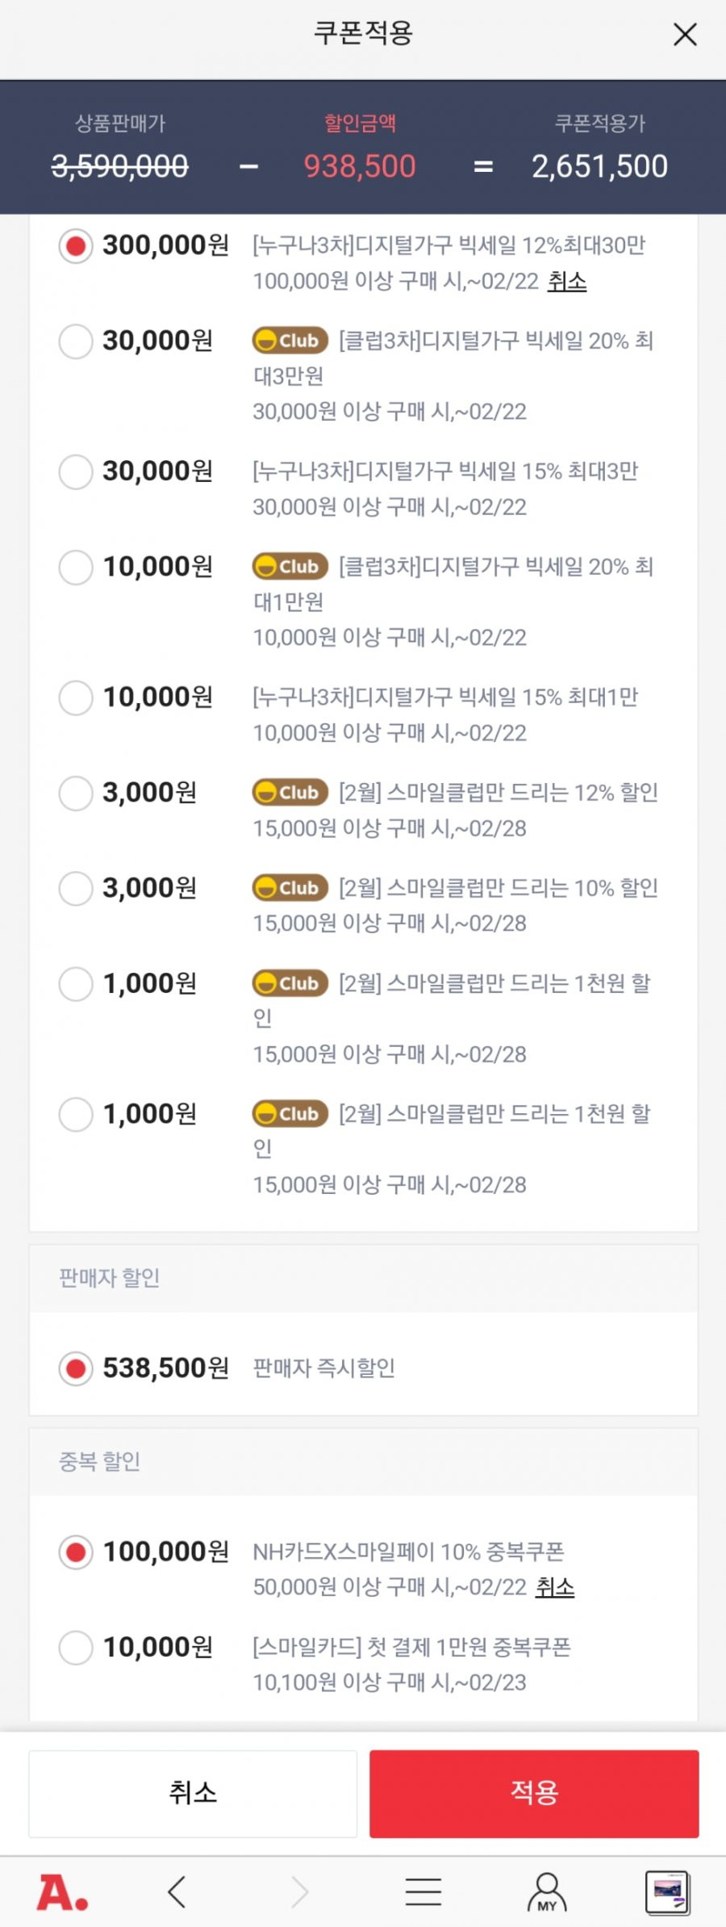Viewport: 726px width, 1927px height.
Task: Select the 30,000원 15% 최대3만 coupon
Action: 76,471
